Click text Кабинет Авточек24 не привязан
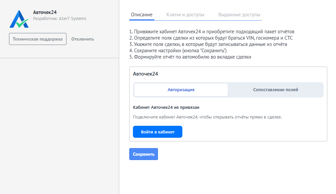 (x=166, y=107)
